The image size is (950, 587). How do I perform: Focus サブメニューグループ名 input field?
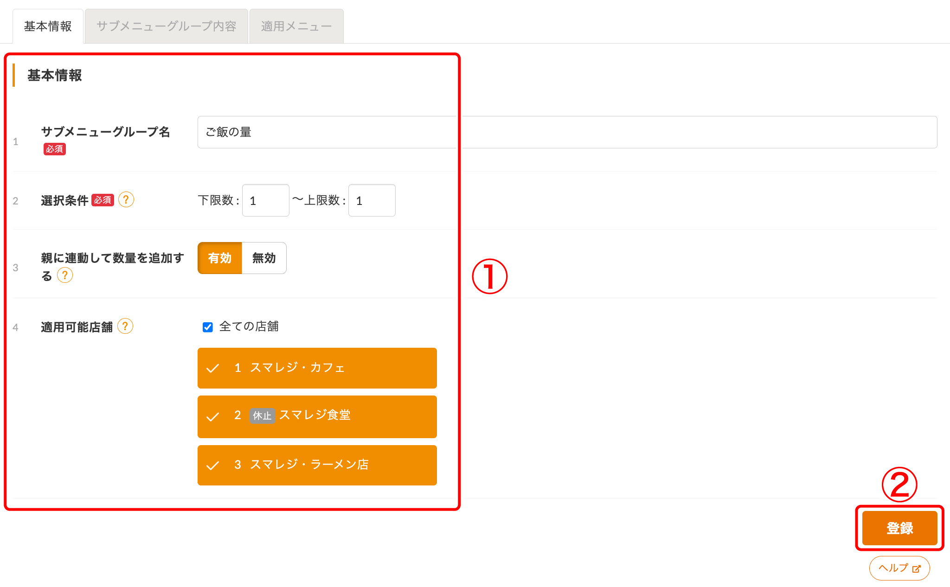tap(567, 132)
